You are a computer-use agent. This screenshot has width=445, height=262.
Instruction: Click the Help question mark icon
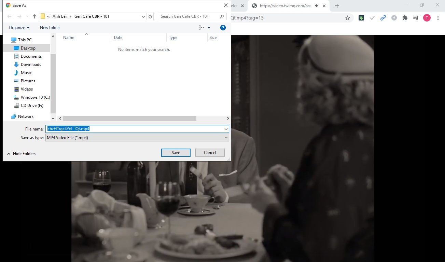[223, 27]
